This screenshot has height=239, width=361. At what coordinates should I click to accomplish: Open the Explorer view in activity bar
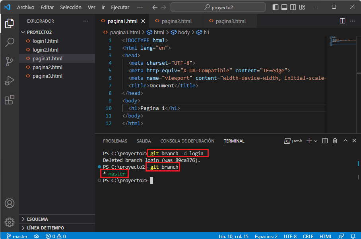(10, 23)
